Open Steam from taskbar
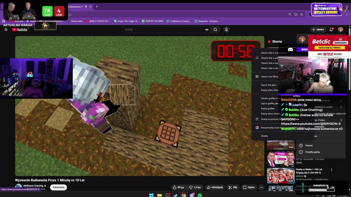Screen dimensions: 351x197 [x=175, y=195]
